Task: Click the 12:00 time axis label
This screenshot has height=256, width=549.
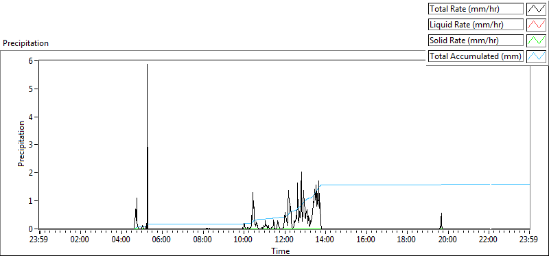Action: pos(285,240)
